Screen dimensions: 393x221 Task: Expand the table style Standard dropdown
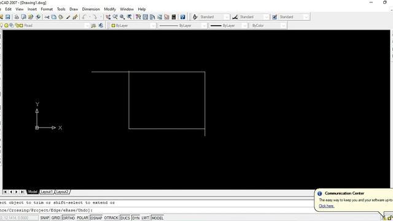pyautogui.click(x=306, y=17)
